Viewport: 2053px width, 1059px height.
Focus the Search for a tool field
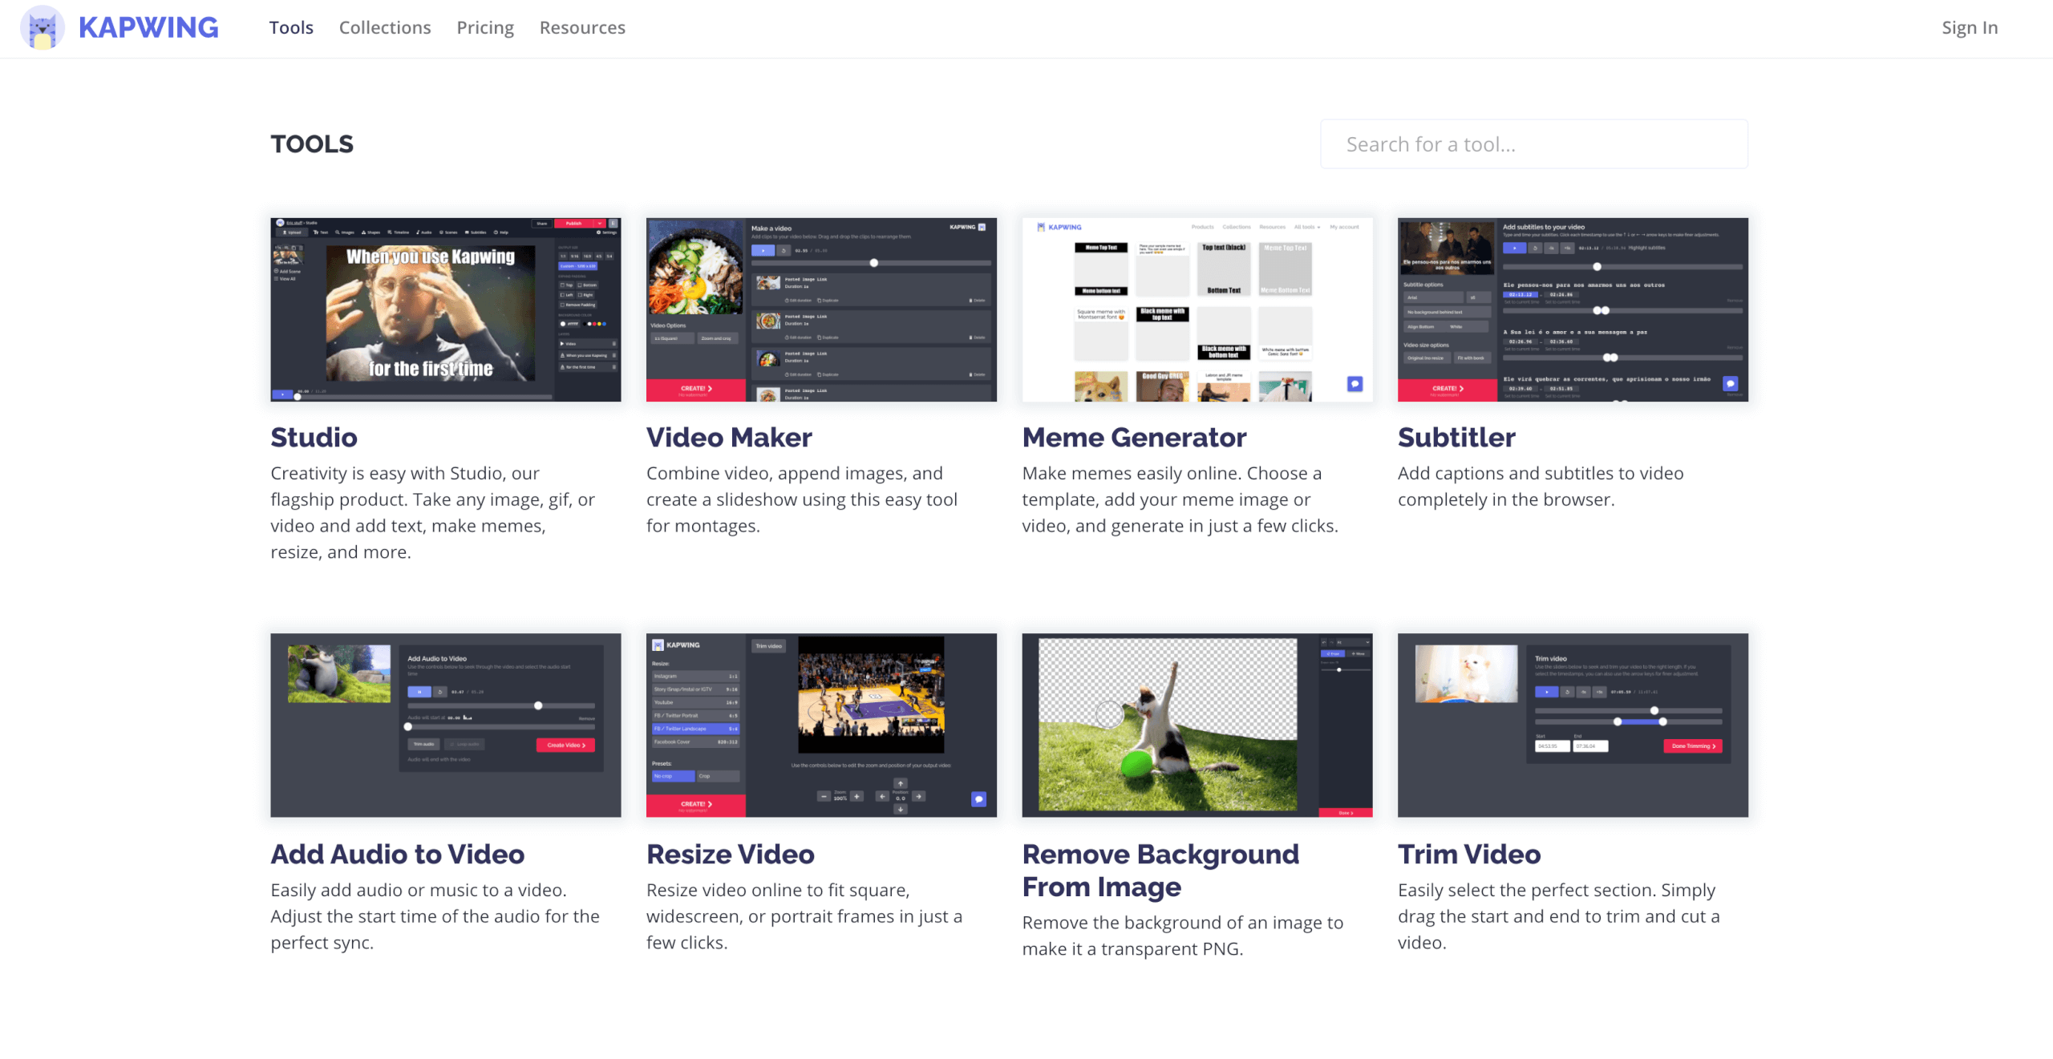click(1533, 144)
